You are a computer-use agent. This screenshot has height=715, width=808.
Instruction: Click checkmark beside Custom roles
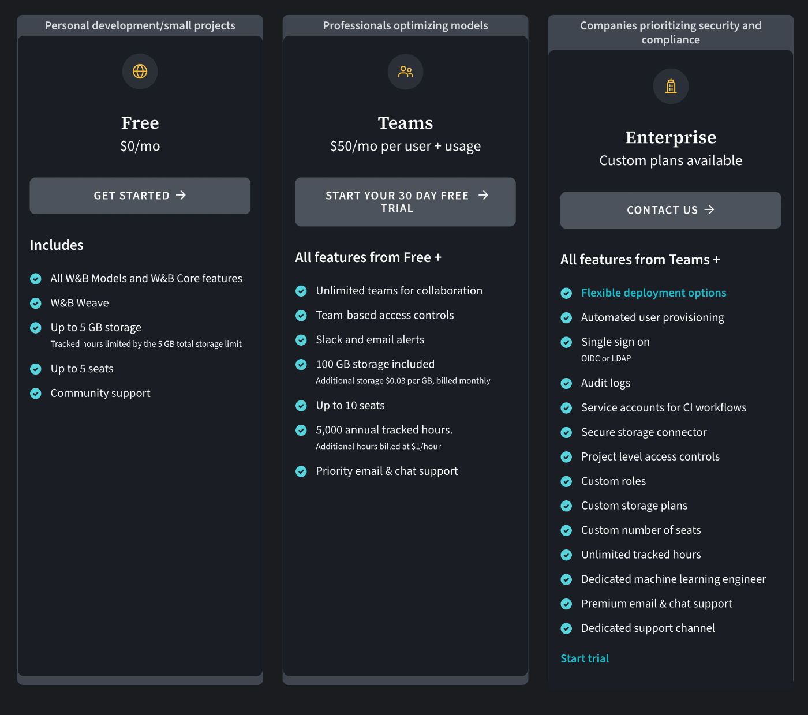click(567, 481)
